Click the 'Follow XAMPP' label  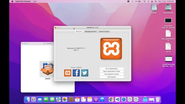[x=76, y=68]
